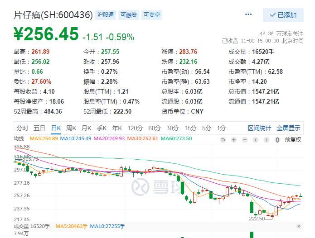Open the 区间统计 range statistics link

259,128
